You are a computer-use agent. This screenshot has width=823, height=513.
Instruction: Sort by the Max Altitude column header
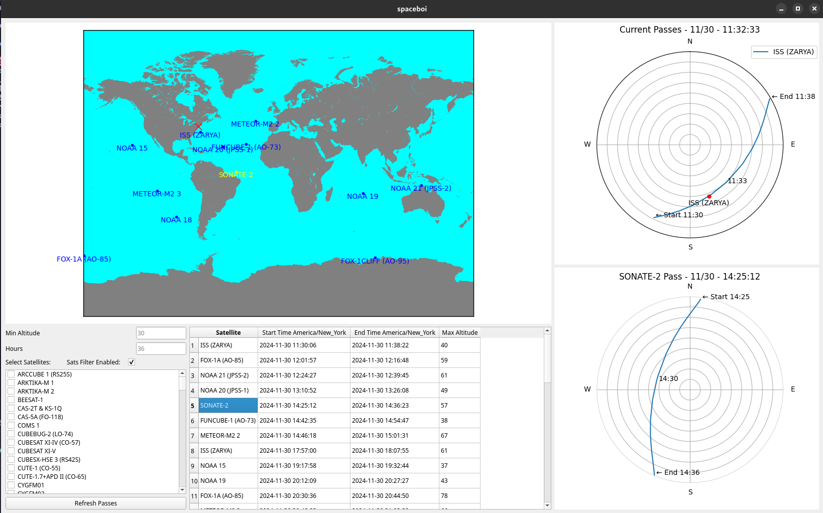click(459, 332)
